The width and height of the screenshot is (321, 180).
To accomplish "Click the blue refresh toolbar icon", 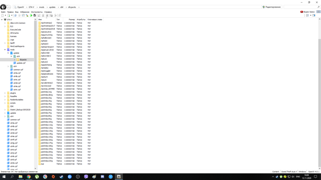I will [x=15, y=15].
